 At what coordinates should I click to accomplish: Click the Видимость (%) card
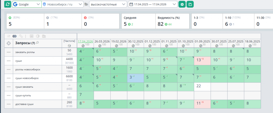tap(172, 21)
